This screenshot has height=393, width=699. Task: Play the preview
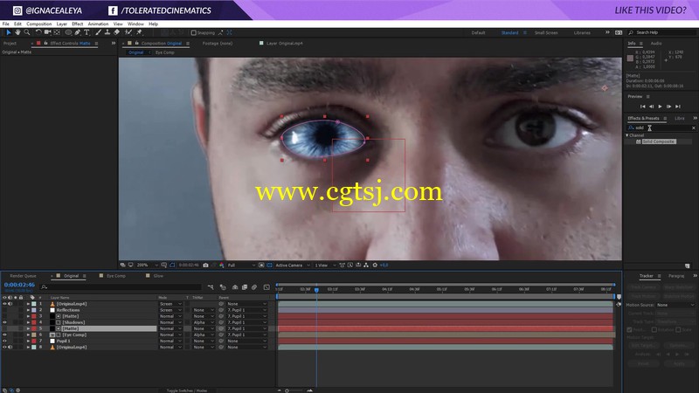point(661,107)
